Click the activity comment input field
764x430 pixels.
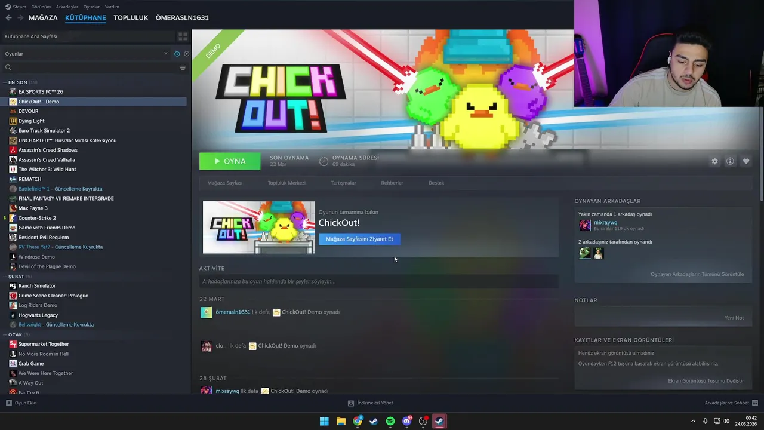click(379, 281)
